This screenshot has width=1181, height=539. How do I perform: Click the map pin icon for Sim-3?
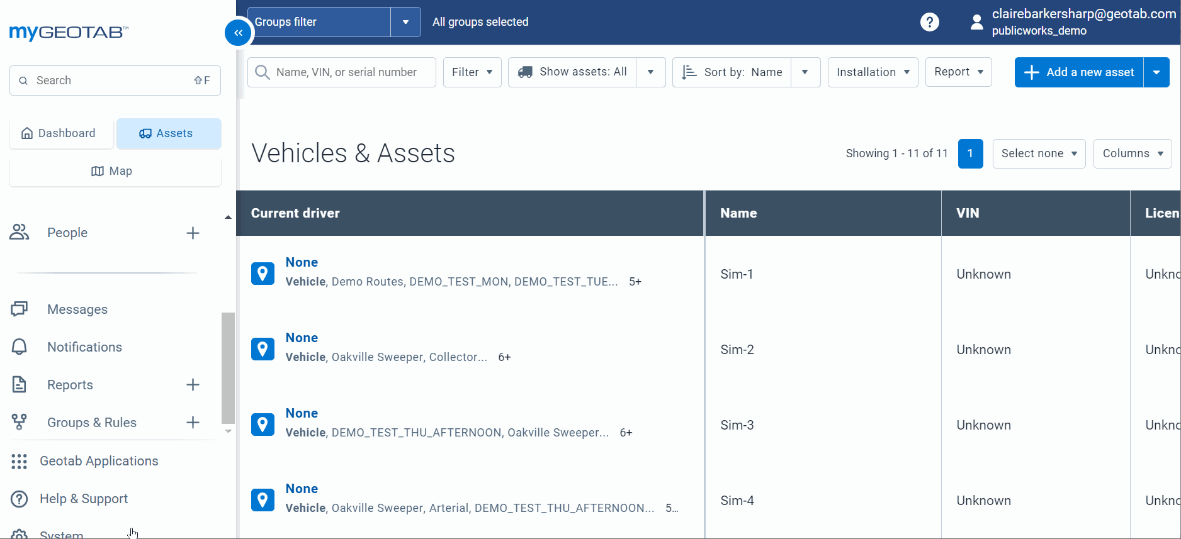[263, 425]
